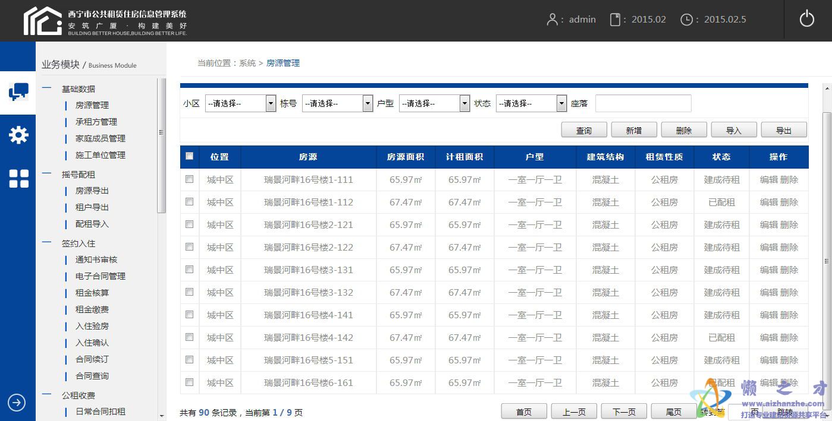
Task: Open the 状态 dropdown
Action: (531, 103)
